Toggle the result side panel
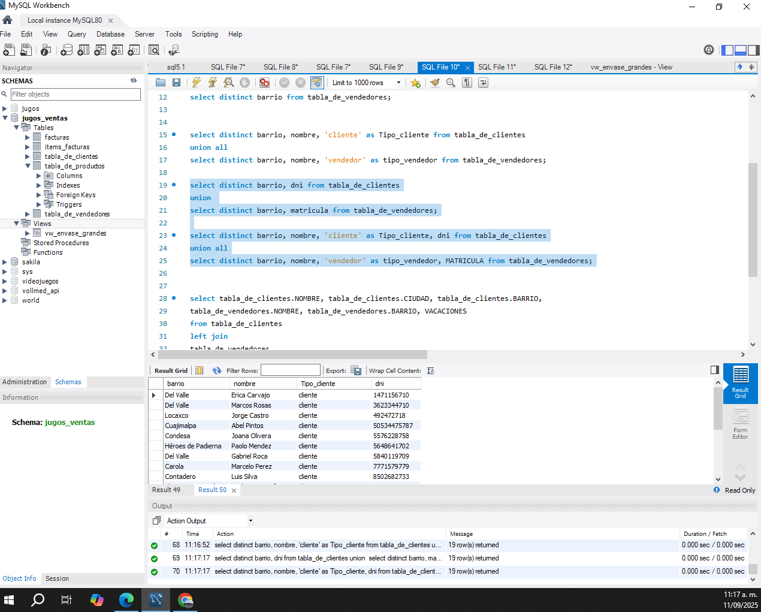The height and width of the screenshot is (612, 761). tap(715, 370)
